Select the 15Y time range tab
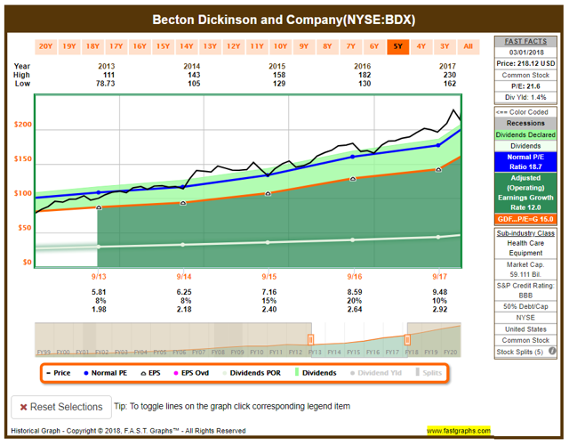 (x=164, y=47)
